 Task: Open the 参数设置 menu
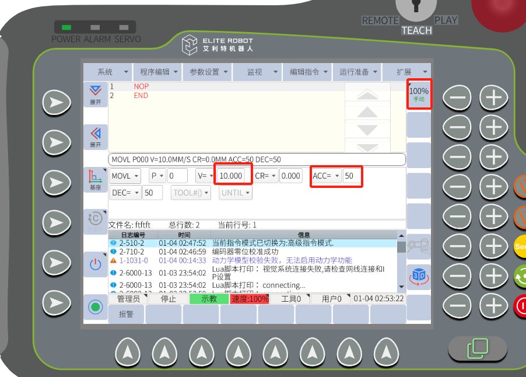coord(207,72)
